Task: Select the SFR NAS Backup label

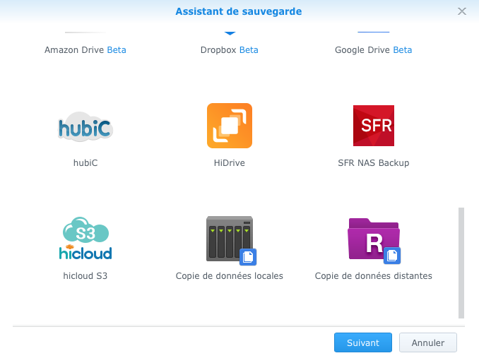Action: point(373,162)
